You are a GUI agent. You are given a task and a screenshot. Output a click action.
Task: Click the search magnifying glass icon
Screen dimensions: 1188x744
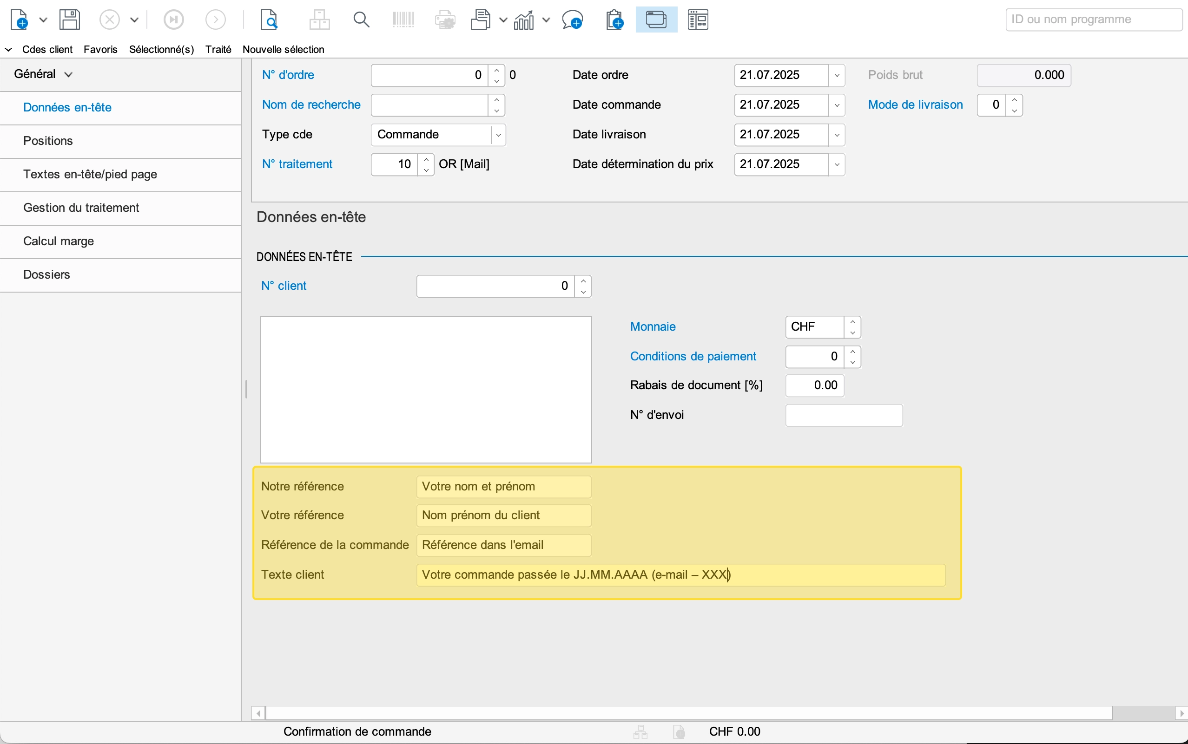click(x=361, y=20)
